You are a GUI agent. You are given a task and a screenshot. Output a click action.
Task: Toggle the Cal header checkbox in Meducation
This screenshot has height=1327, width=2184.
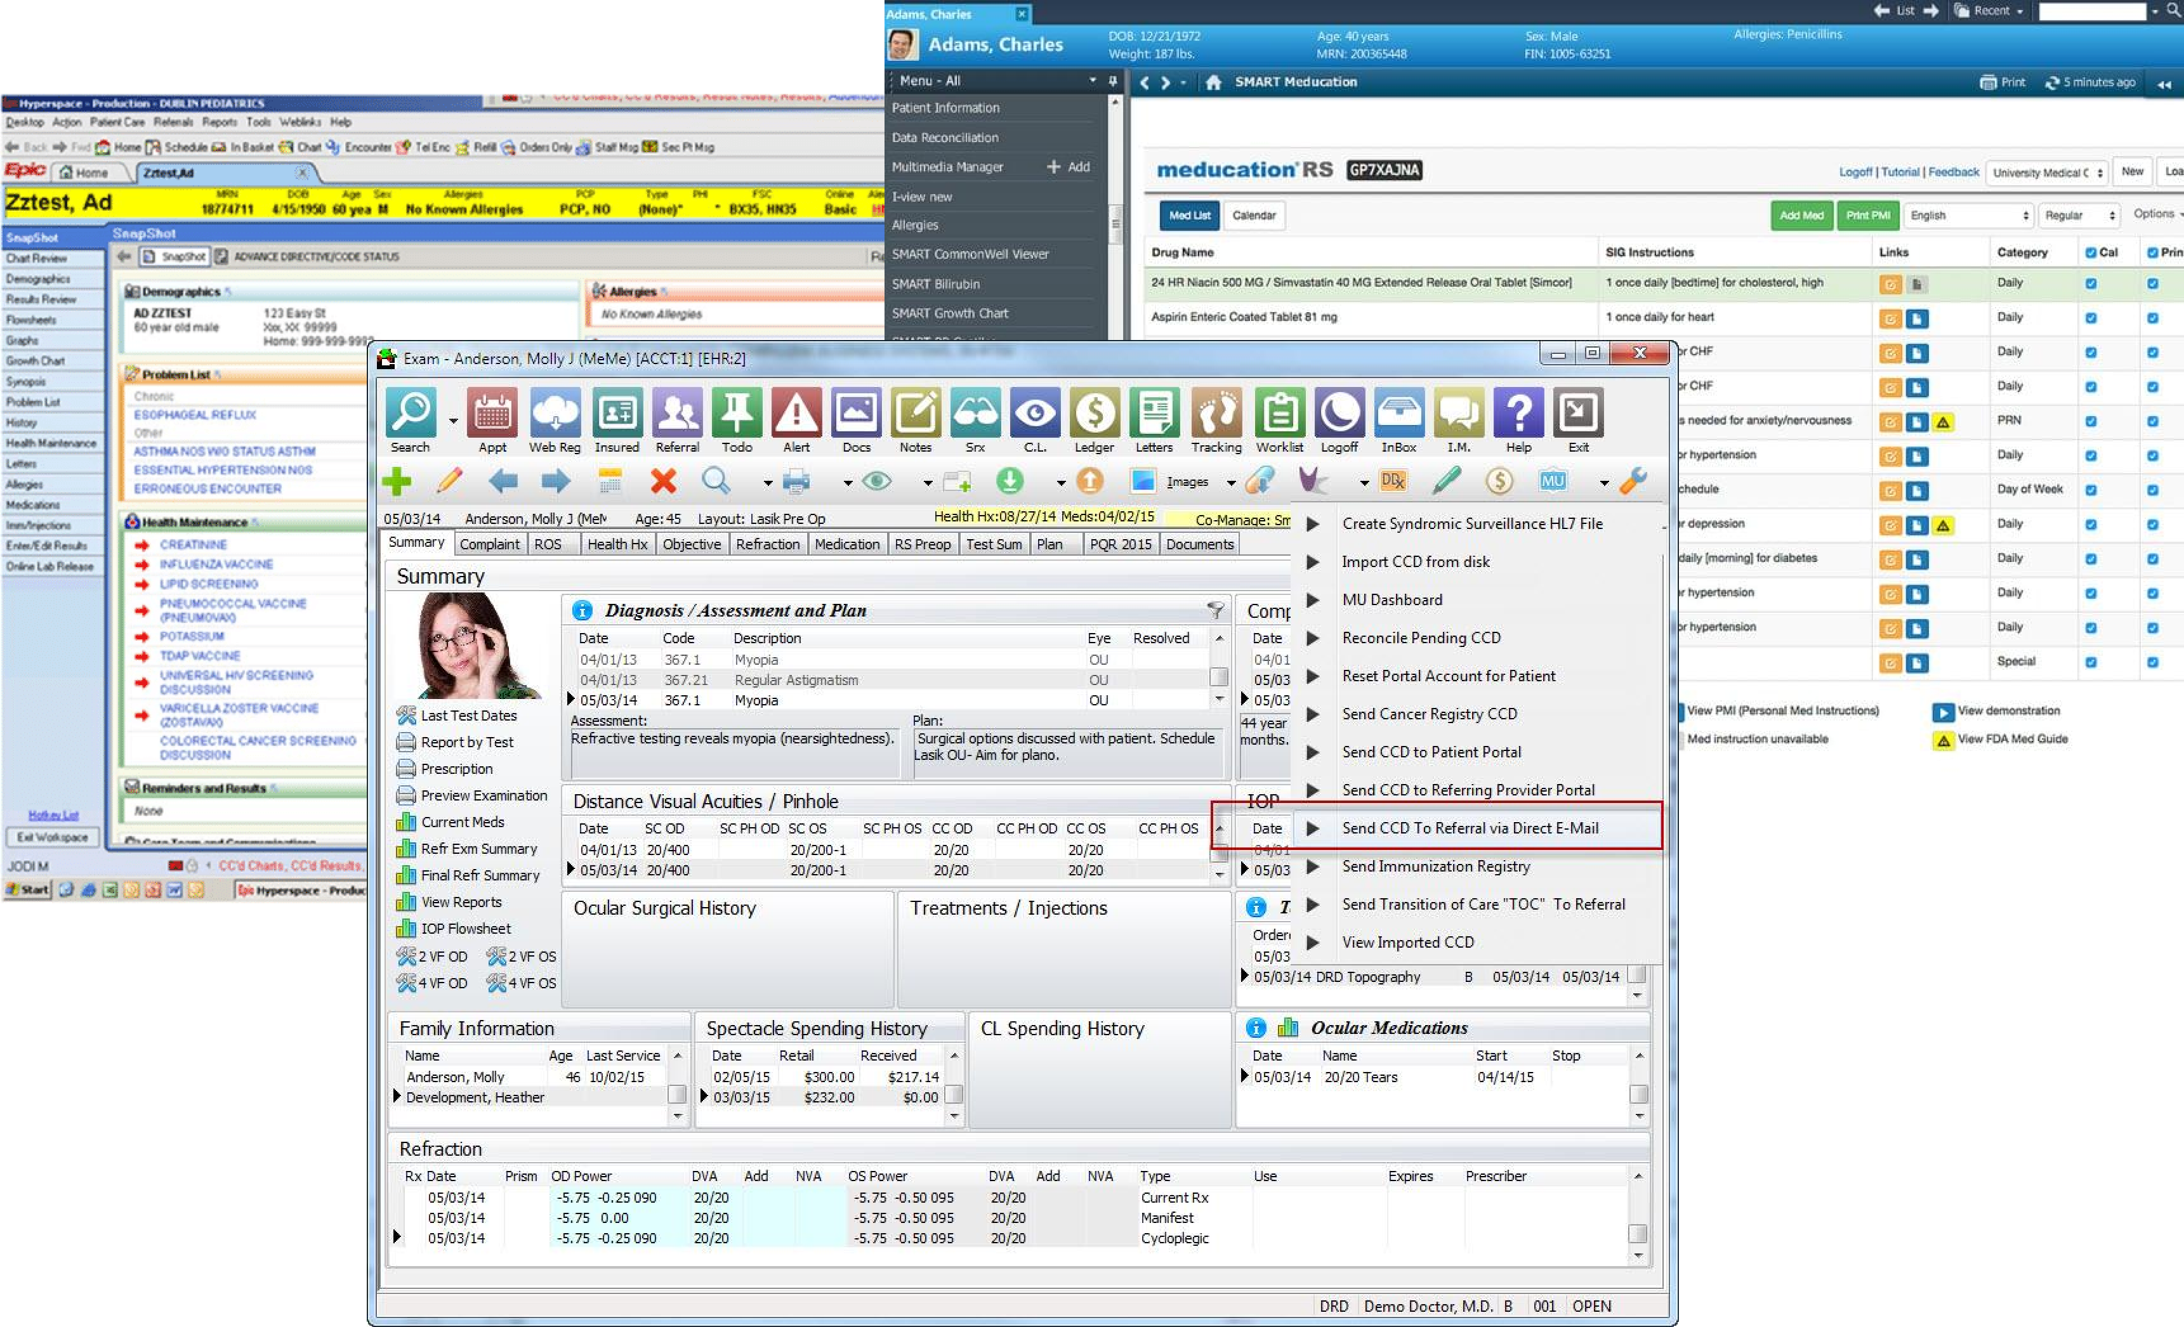click(2091, 252)
